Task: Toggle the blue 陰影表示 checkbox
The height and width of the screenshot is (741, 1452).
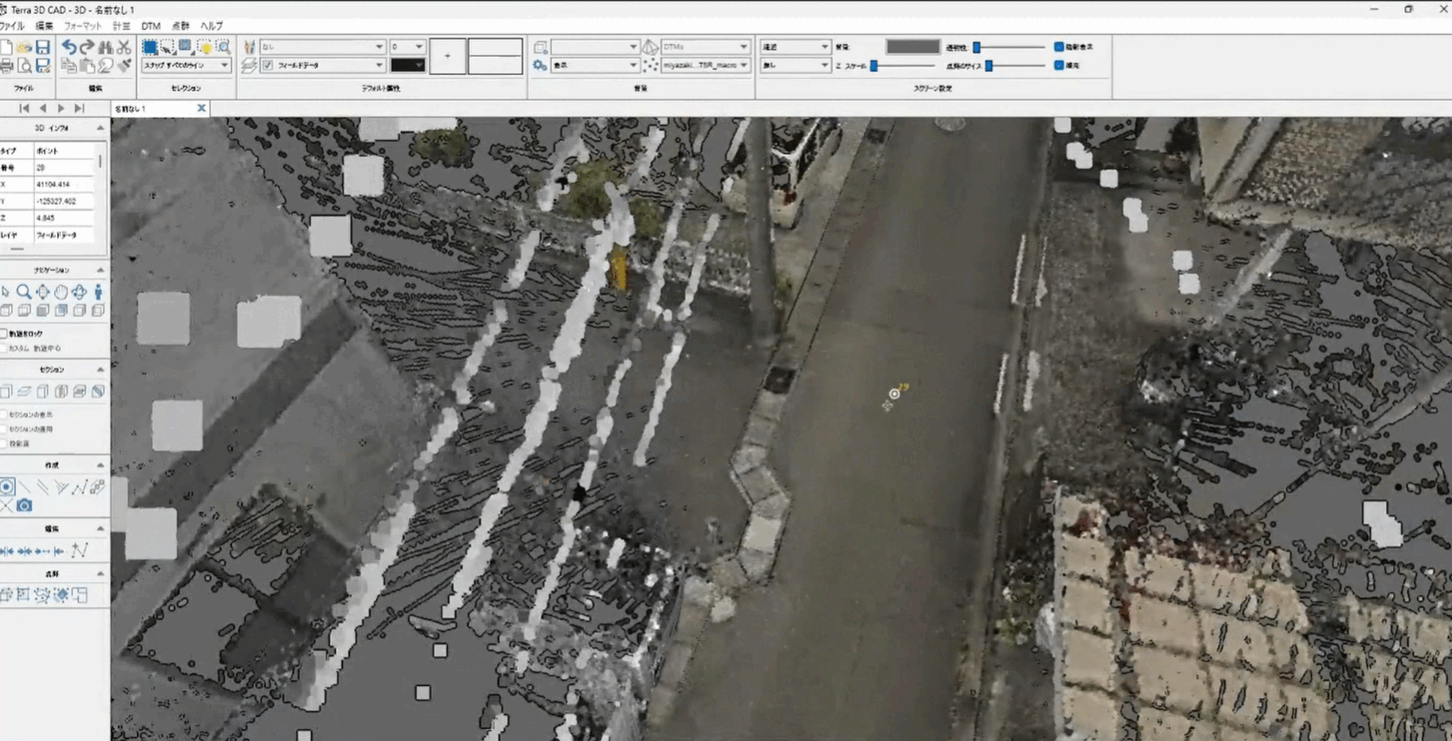Action: [x=1059, y=47]
